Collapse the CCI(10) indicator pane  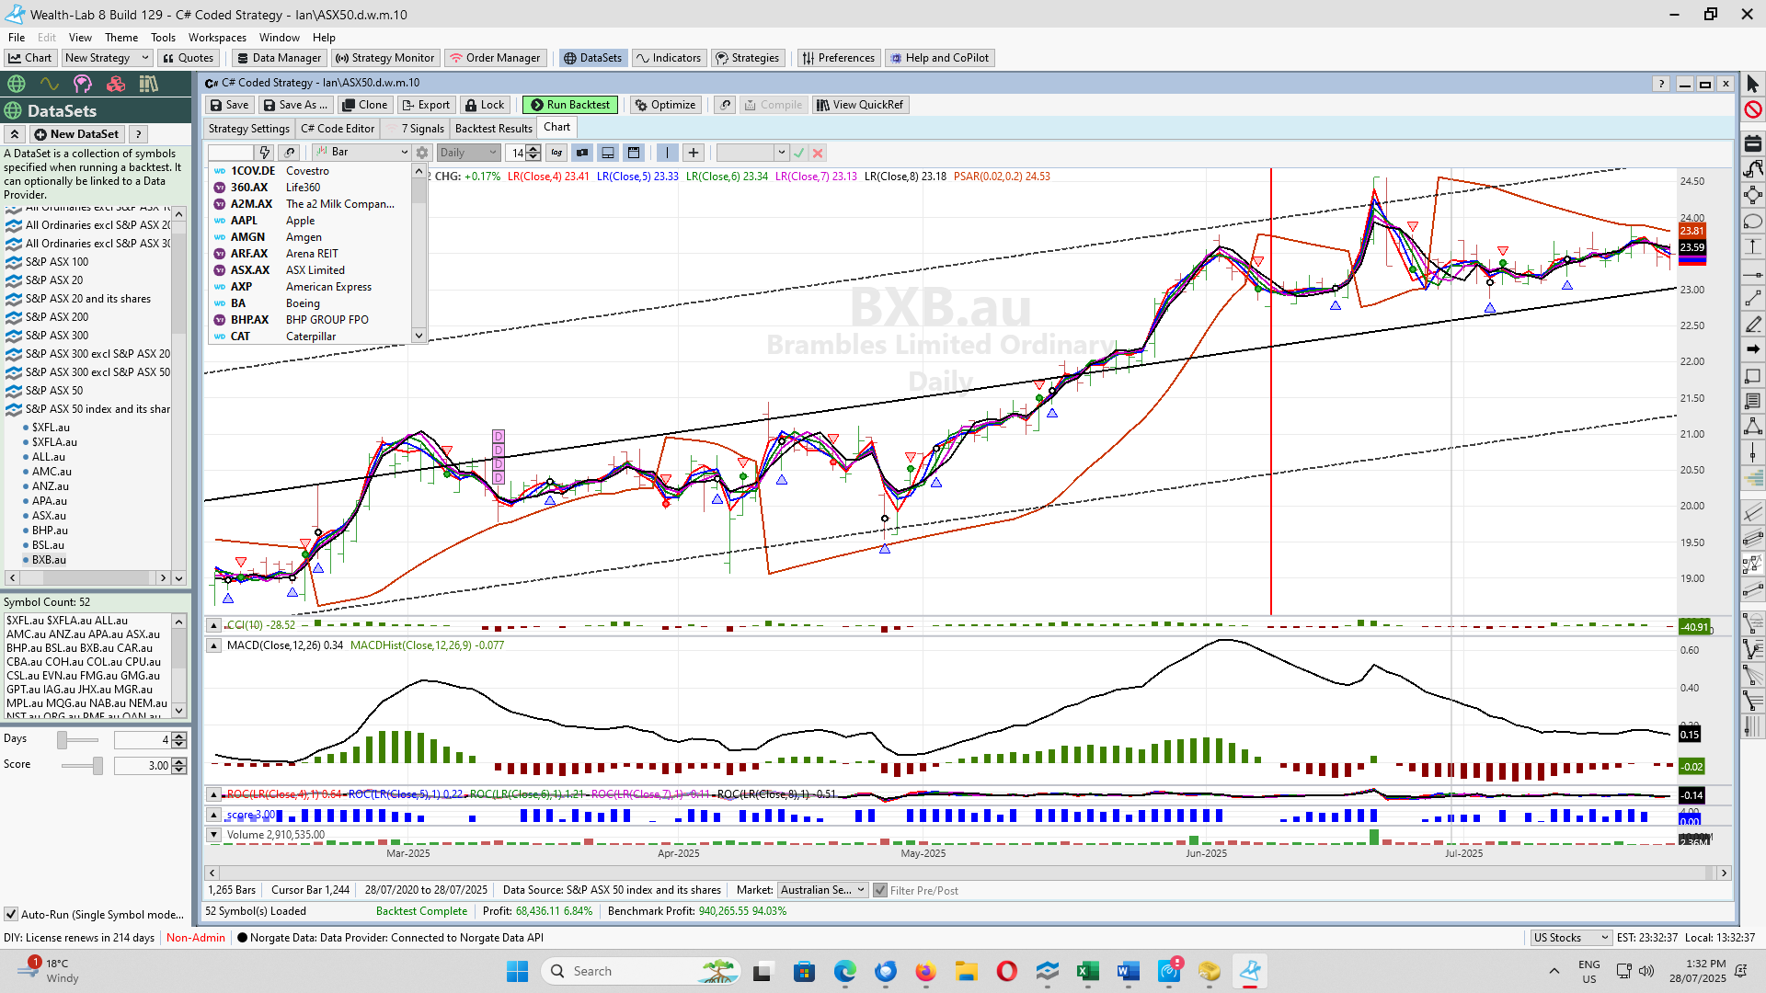tap(213, 625)
